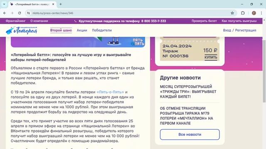
Task: Select the Второй шанс menu item
Action: tap(61, 30)
